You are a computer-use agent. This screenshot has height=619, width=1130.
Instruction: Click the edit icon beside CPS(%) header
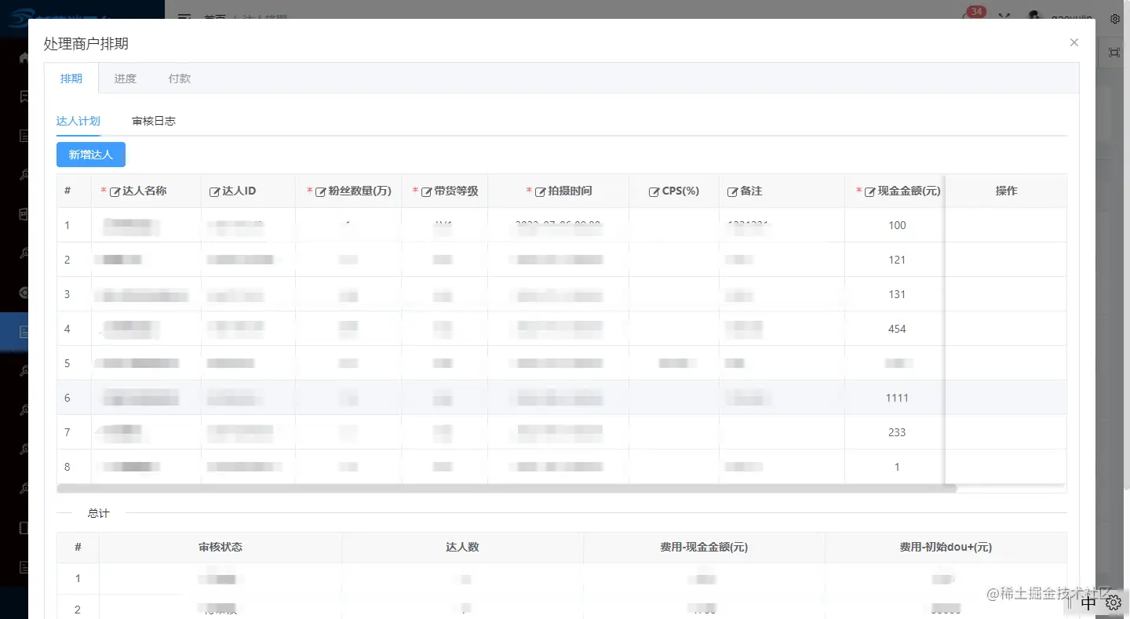(654, 191)
